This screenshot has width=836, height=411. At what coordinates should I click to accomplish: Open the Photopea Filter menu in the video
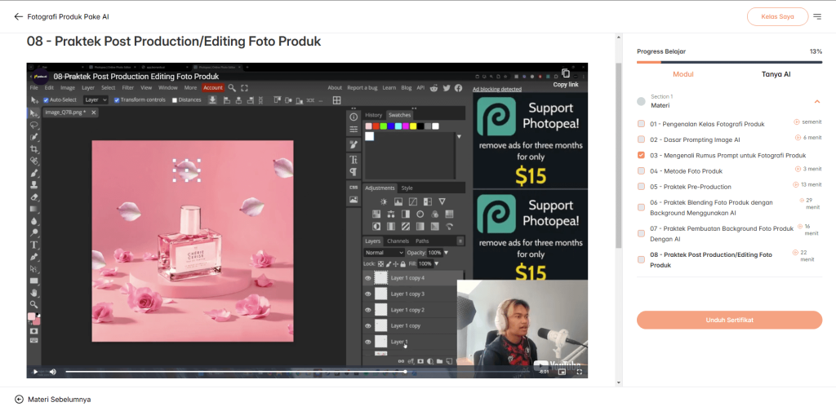(x=128, y=88)
